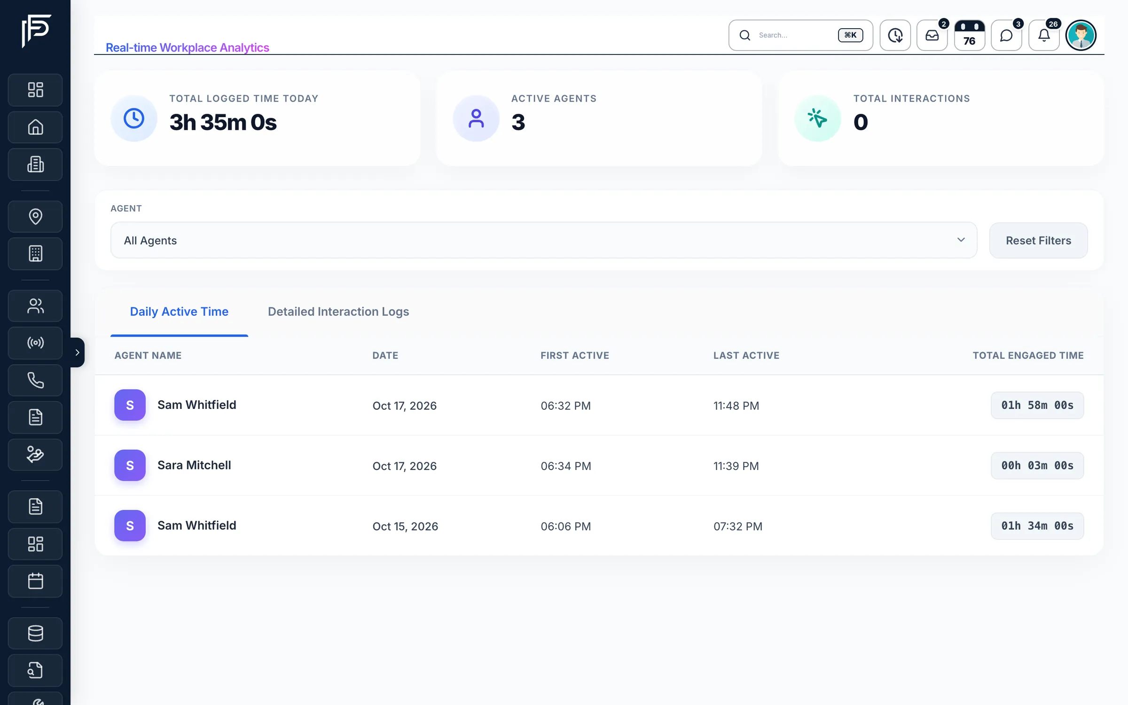Open the dashboard grid icon at sidebar top
The image size is (1128, 705).
(x=35, y=90)
